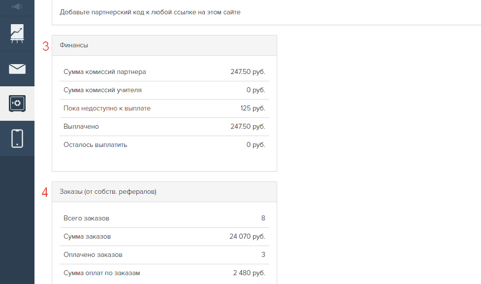
Task: Select the Осталось выплатить row
Action: 164,145
